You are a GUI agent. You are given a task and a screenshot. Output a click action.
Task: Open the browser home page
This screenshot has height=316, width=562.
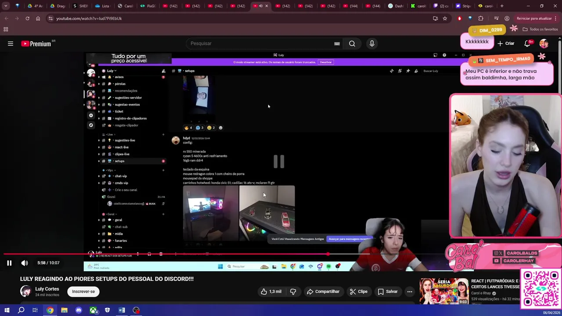38,18
